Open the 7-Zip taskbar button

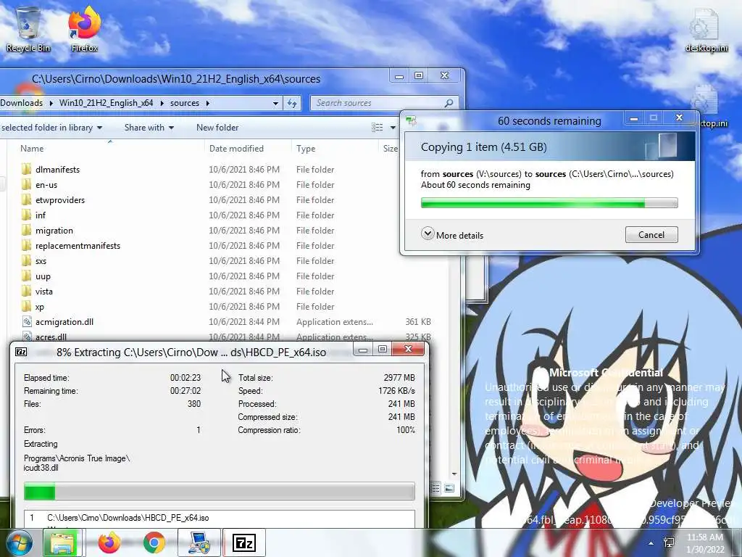244,542
